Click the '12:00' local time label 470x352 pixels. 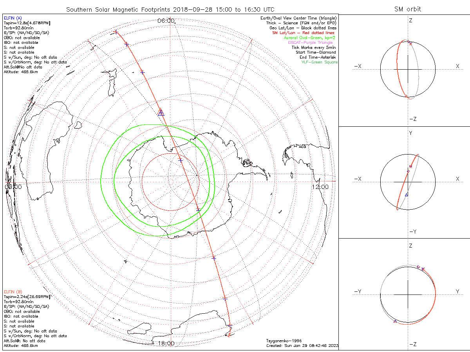pos(320,187)
